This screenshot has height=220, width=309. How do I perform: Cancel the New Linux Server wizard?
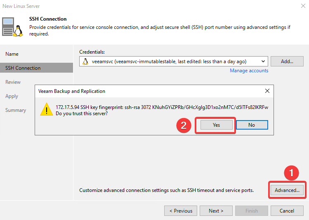[287, 211]
